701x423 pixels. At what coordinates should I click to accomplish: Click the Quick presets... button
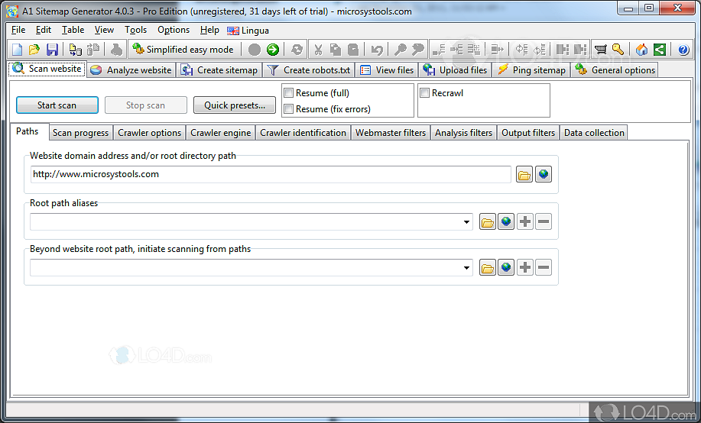tap(234, 105)
